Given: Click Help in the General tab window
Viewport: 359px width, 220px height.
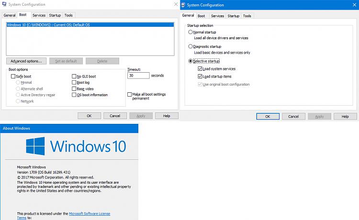Looking at the screenshot, I should tap(345, 116).
